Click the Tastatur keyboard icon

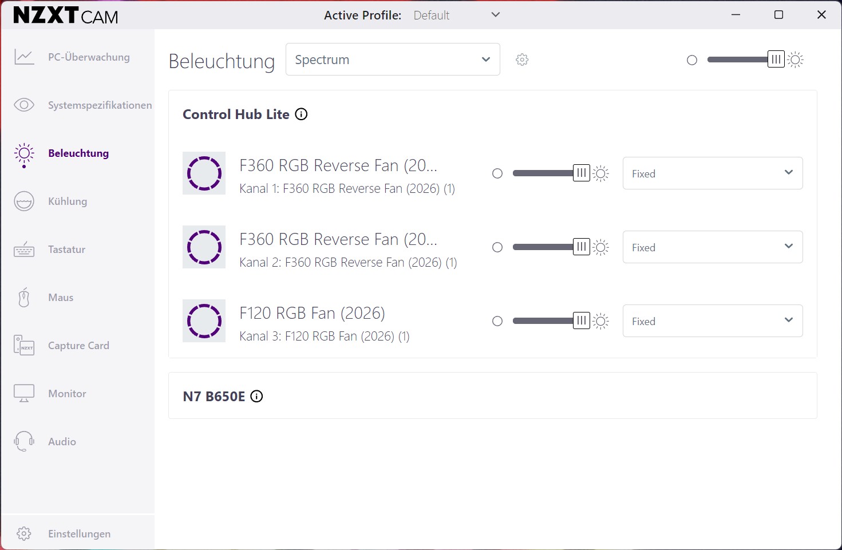coord(24,250)
